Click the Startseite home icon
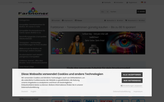 (102, 2)
